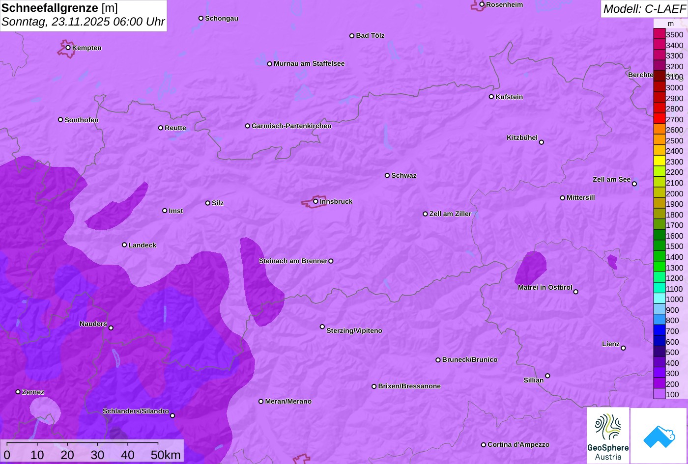Image resolution: width=688 pixels, height=464 pixels.
Task: Click the "Matrei in Osttirol" label
Action: tap(545, 288)
